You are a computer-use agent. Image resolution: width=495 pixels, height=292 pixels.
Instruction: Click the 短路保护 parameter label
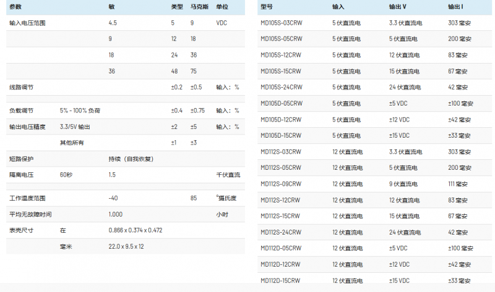point(22,159)
